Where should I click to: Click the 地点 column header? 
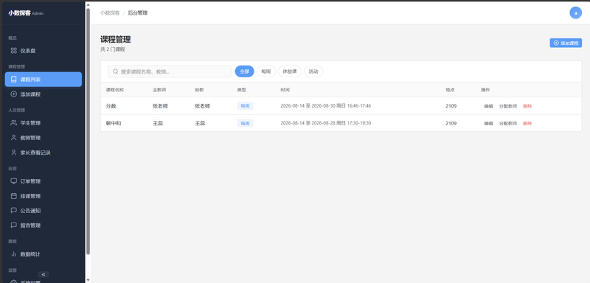[451, 90]
